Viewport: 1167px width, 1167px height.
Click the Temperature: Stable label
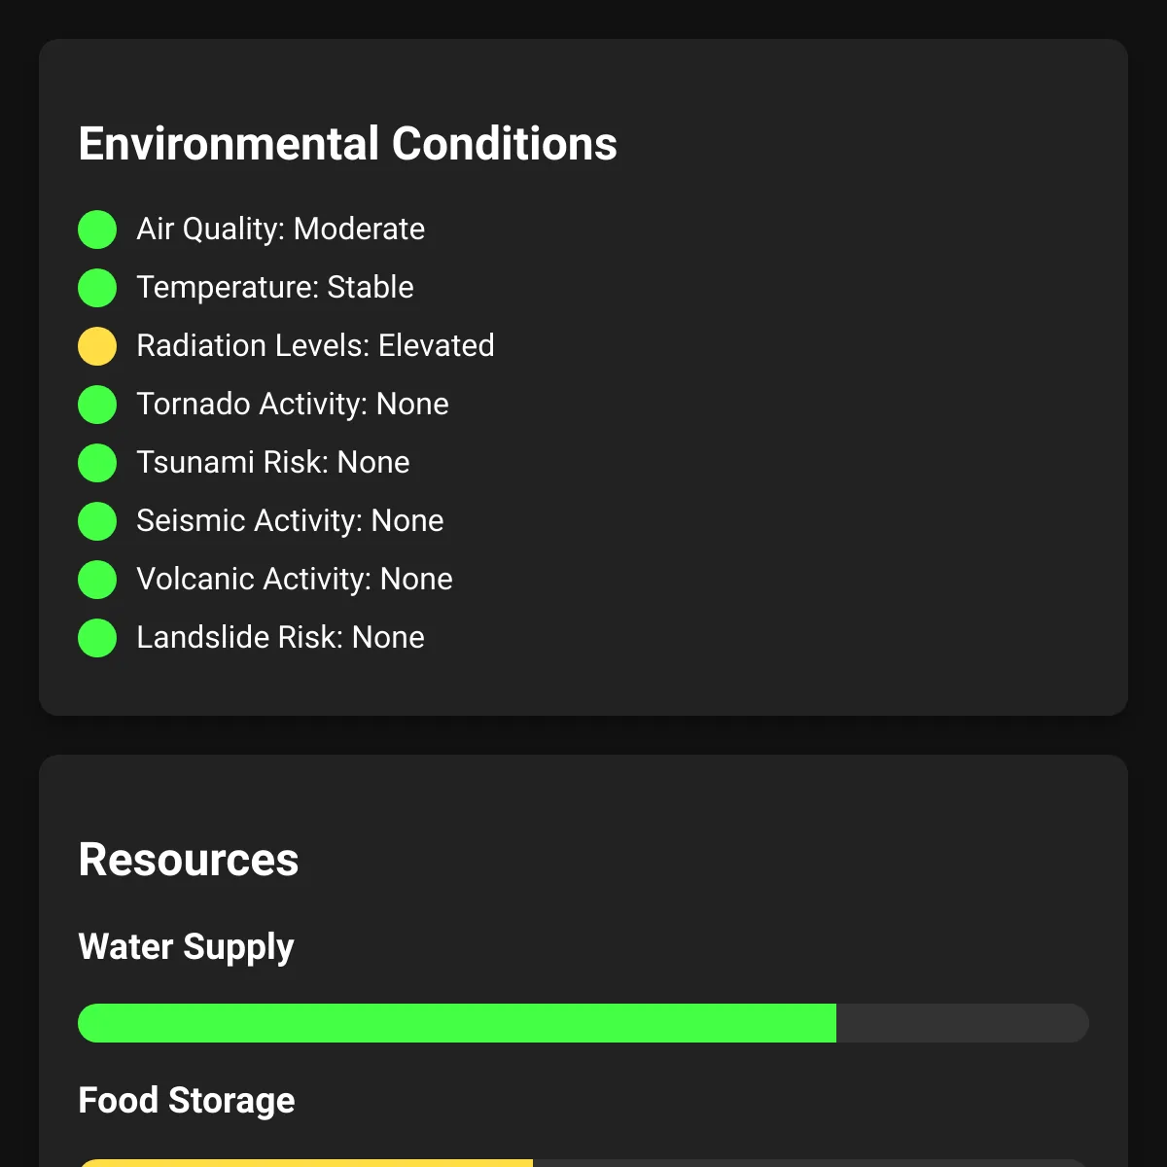(x=275, y=287)
